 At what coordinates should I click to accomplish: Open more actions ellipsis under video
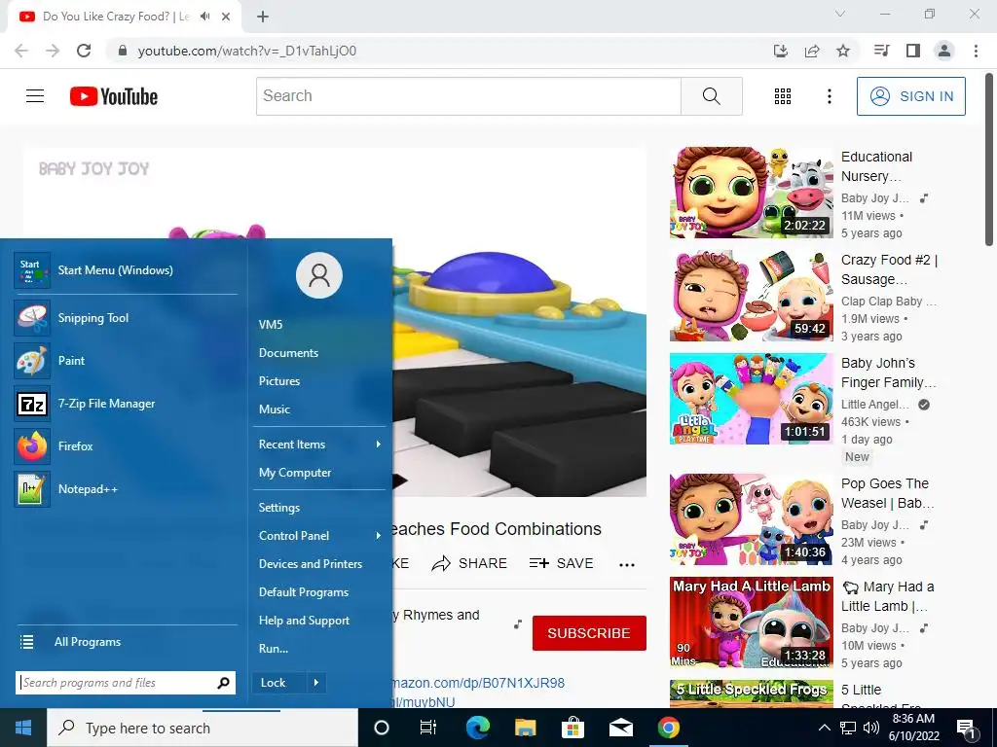(627, 565)
